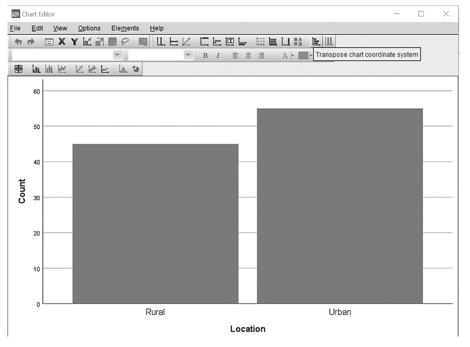Viewport: 470px width, 347px height.
Task: Click the Urban category label
Action: click(x=340, y=312)
